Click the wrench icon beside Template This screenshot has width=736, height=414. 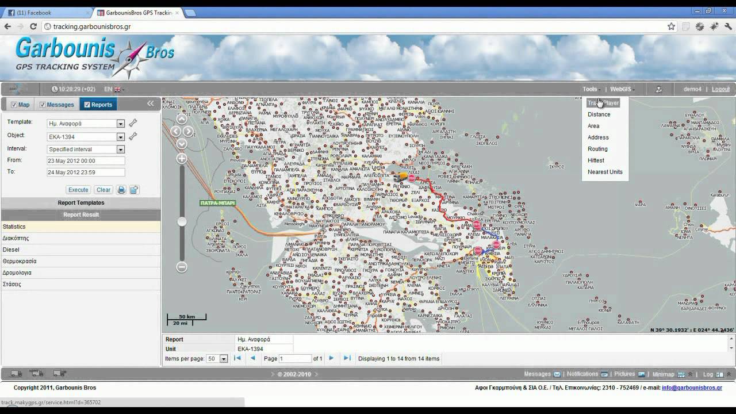click(x=133, y=123)
